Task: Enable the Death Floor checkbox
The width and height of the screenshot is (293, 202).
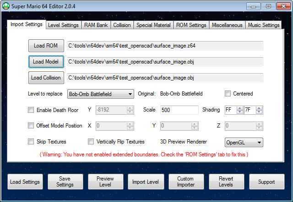Action: (31, 110)
